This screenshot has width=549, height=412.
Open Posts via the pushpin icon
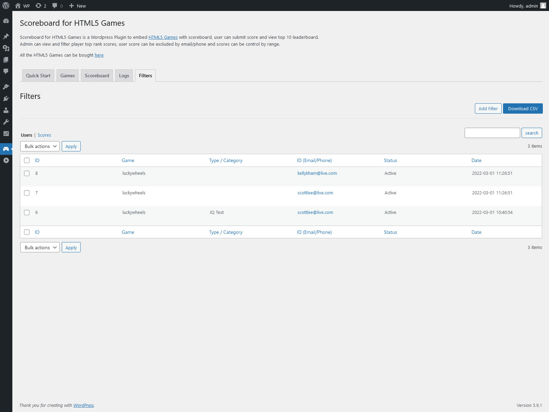[6, 36]
